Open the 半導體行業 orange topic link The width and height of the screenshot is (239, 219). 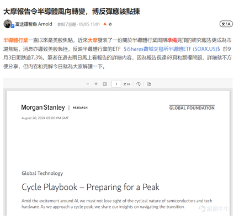pos(15,40)
